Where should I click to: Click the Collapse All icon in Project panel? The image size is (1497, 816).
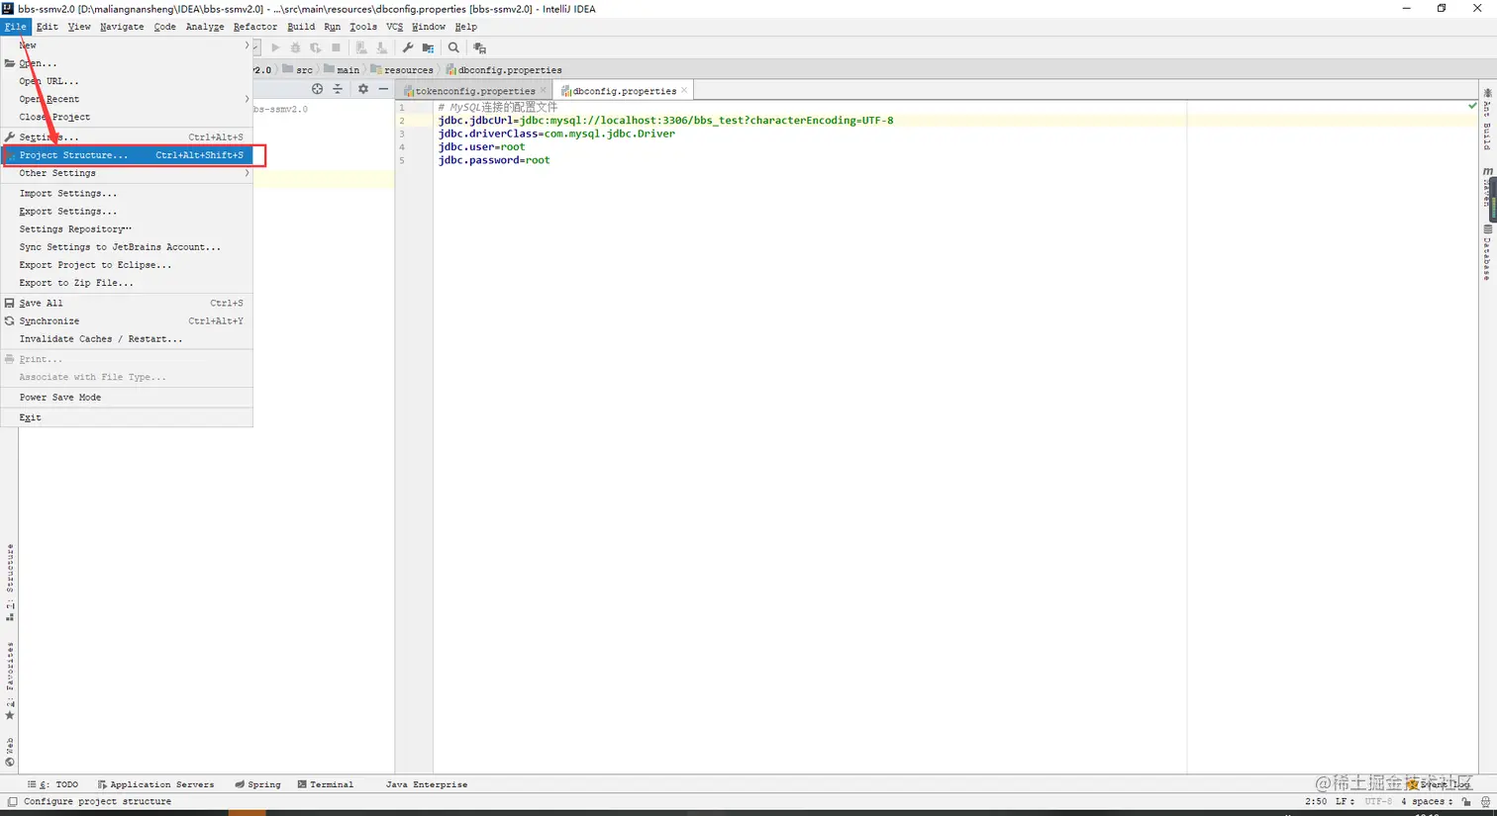(x=338, y=89)
